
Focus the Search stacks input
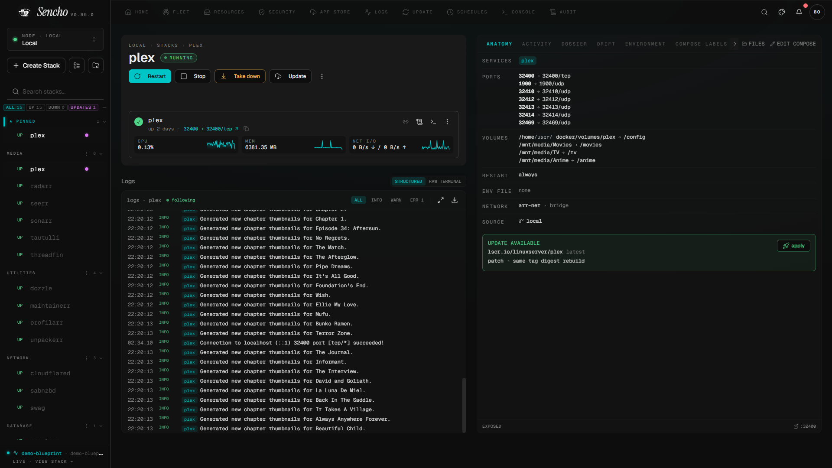(55, 91)
